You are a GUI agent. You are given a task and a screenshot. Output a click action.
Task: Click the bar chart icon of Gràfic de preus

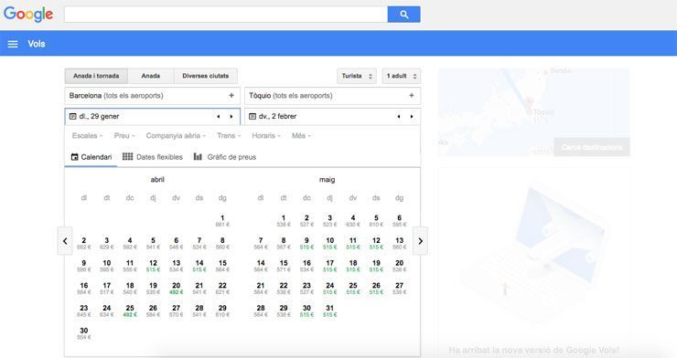(x=198, y=157)
